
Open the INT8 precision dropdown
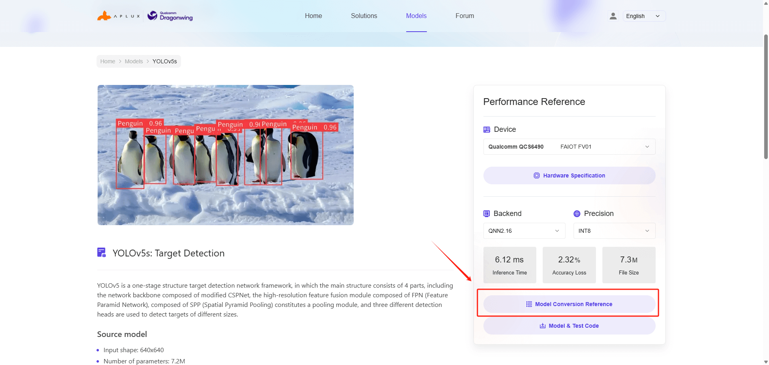[x=614, y=231]
